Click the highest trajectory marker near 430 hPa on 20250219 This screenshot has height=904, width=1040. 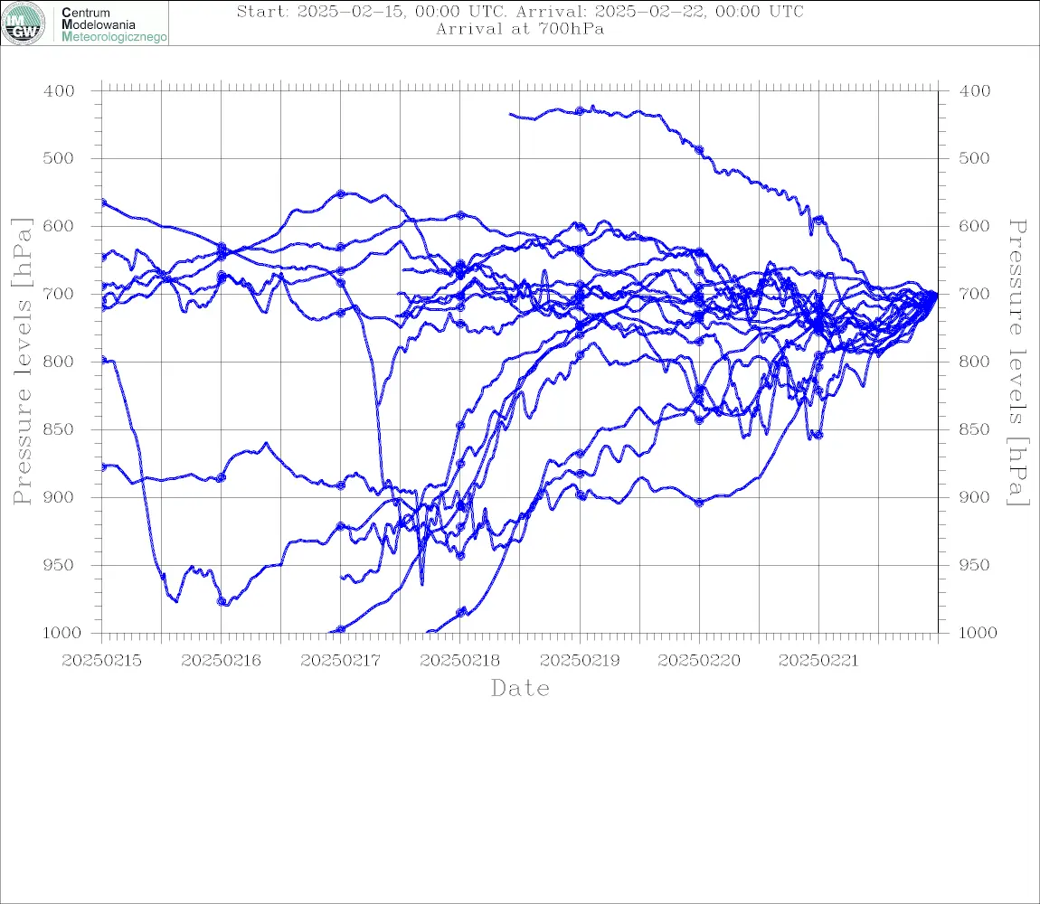pos(580,111)
